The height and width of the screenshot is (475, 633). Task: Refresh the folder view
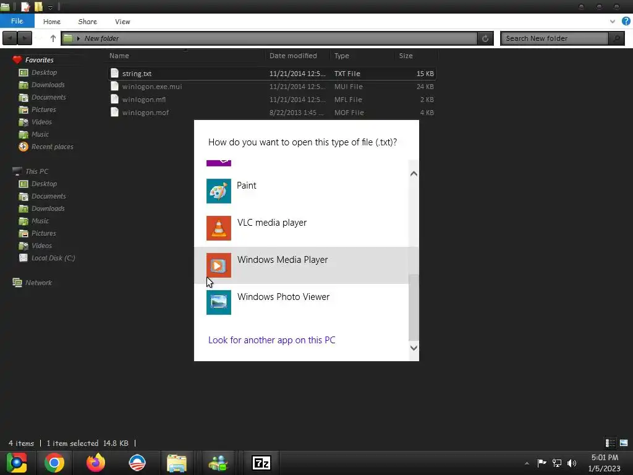click(x=485, y=38)
